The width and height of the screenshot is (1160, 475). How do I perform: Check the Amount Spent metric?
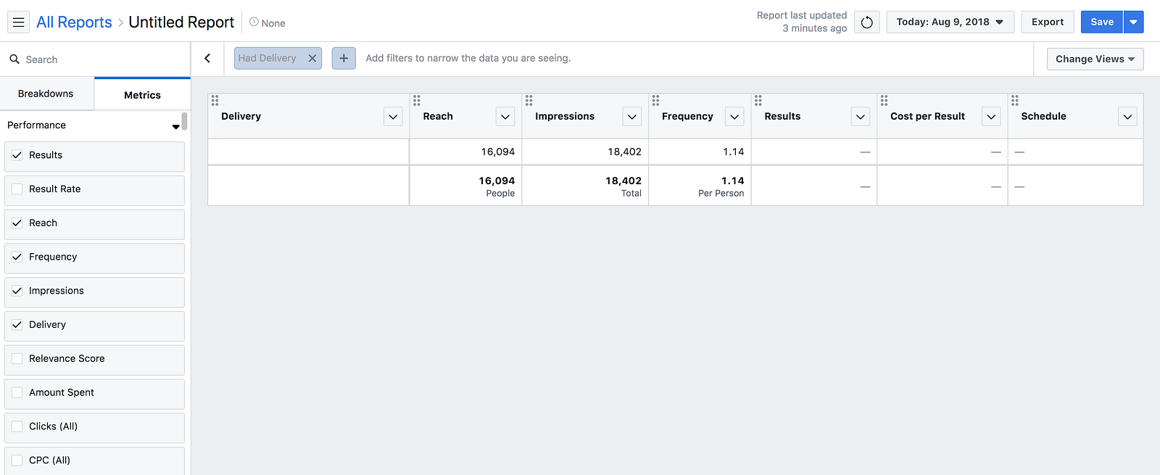point(17,392)
